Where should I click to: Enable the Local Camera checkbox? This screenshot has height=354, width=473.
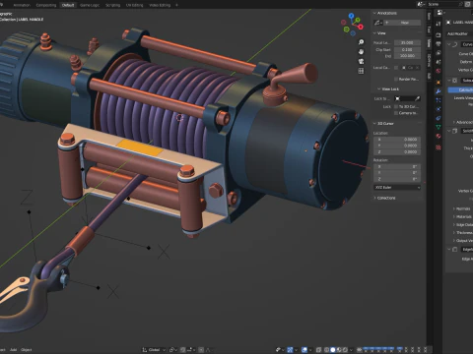click(396, 68)
